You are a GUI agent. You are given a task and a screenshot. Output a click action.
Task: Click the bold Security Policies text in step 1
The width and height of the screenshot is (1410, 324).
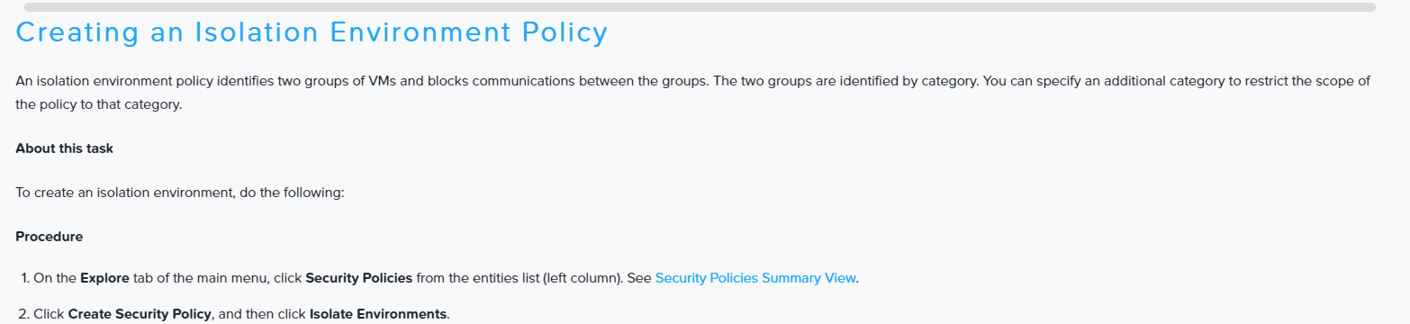pos(359,278)
